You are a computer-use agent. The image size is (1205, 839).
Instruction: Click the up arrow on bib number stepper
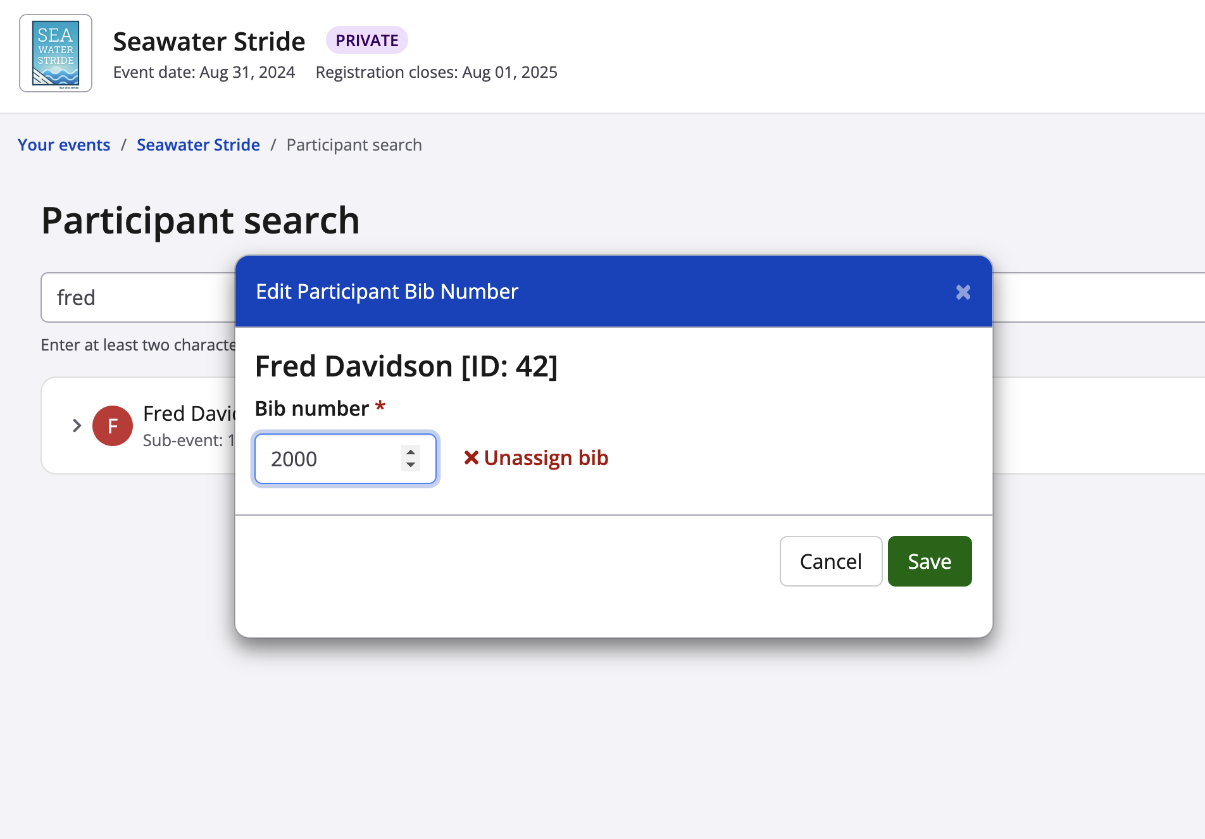(x=410, y=452)
